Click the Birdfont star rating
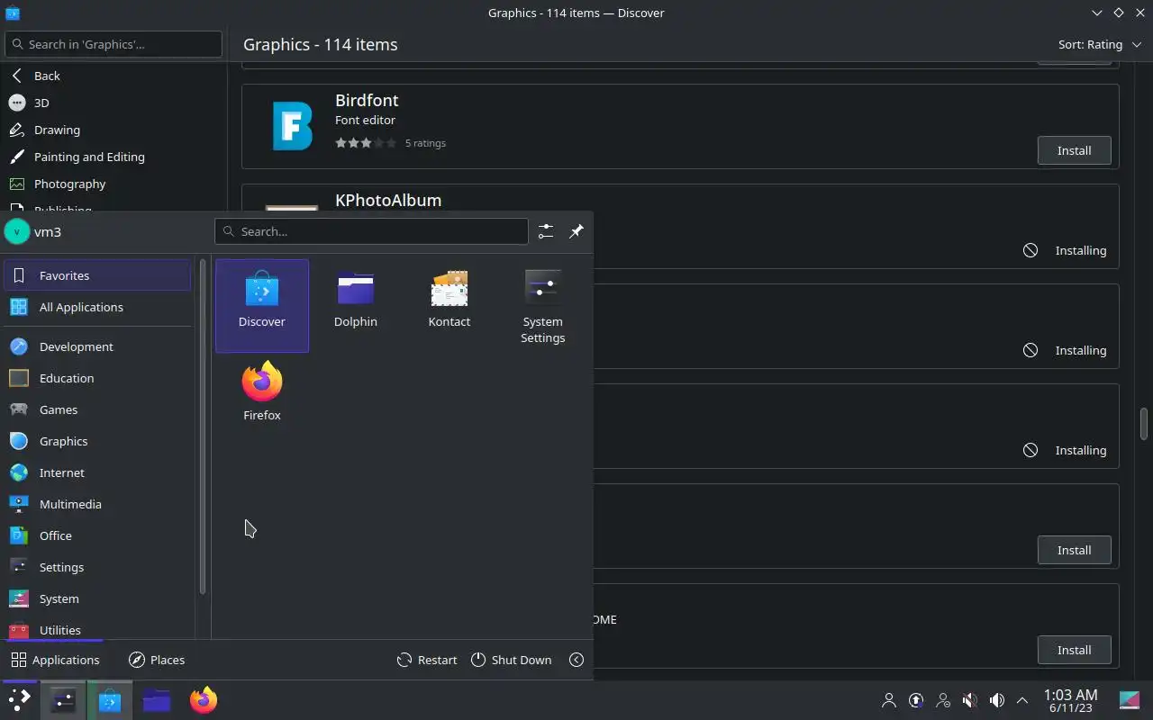 pyautogui.click(x=366, y=143)
